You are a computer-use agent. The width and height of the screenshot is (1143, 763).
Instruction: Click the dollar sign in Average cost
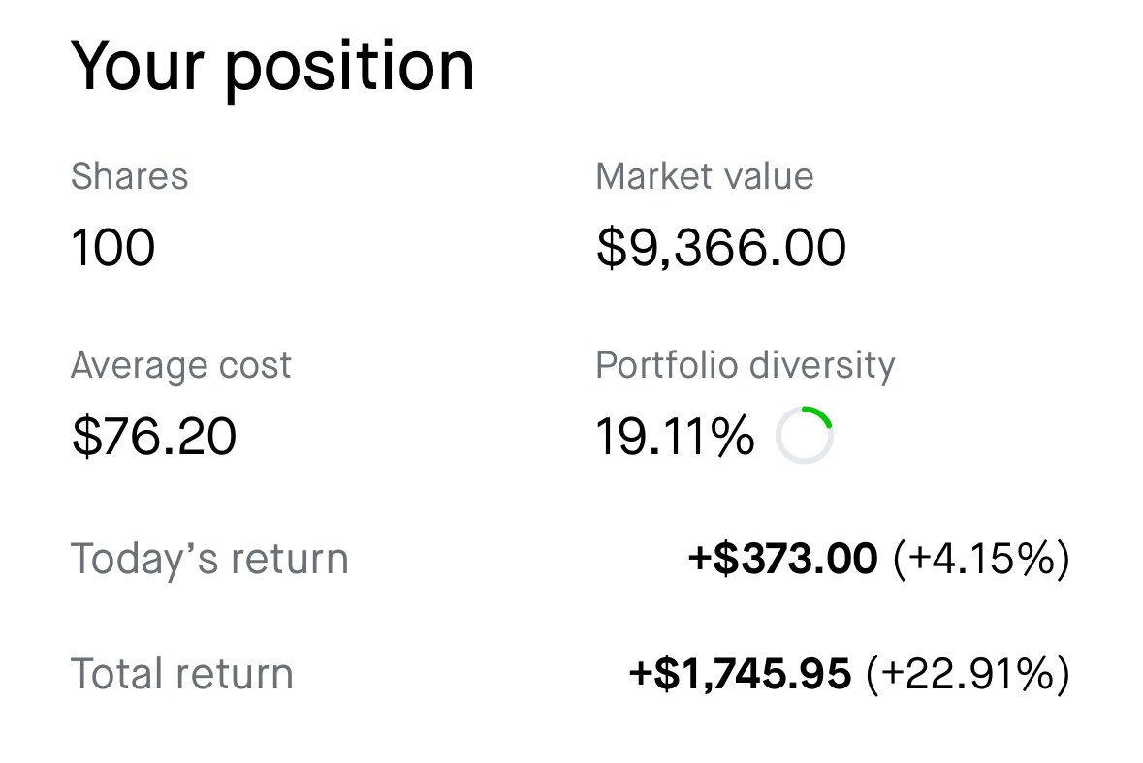(x=85, y=436)
